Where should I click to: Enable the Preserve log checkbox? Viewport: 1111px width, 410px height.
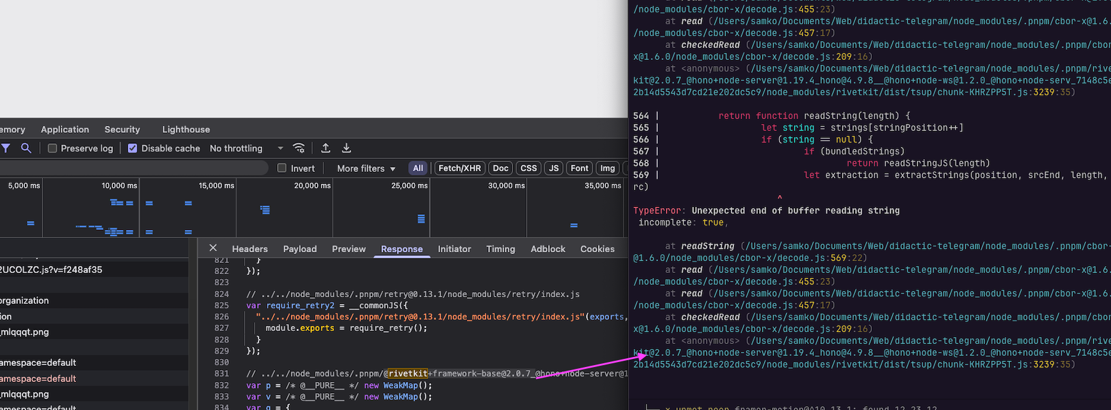pyautogui.click(x=52, y=148)
